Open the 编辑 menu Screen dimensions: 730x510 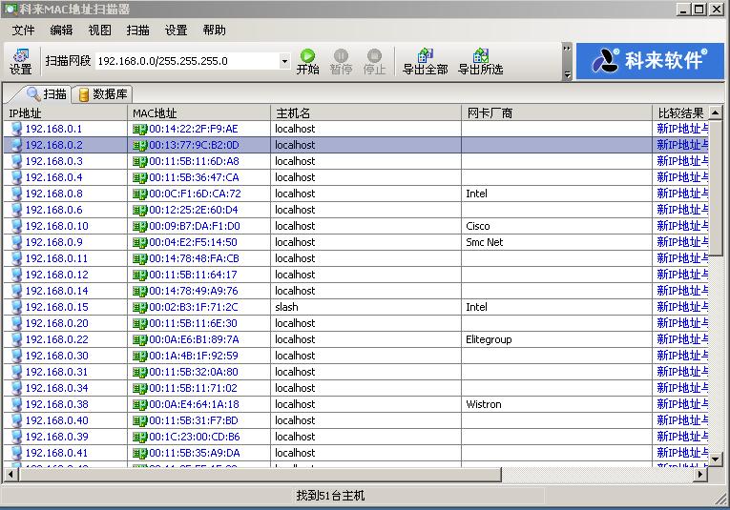point(61,31)
